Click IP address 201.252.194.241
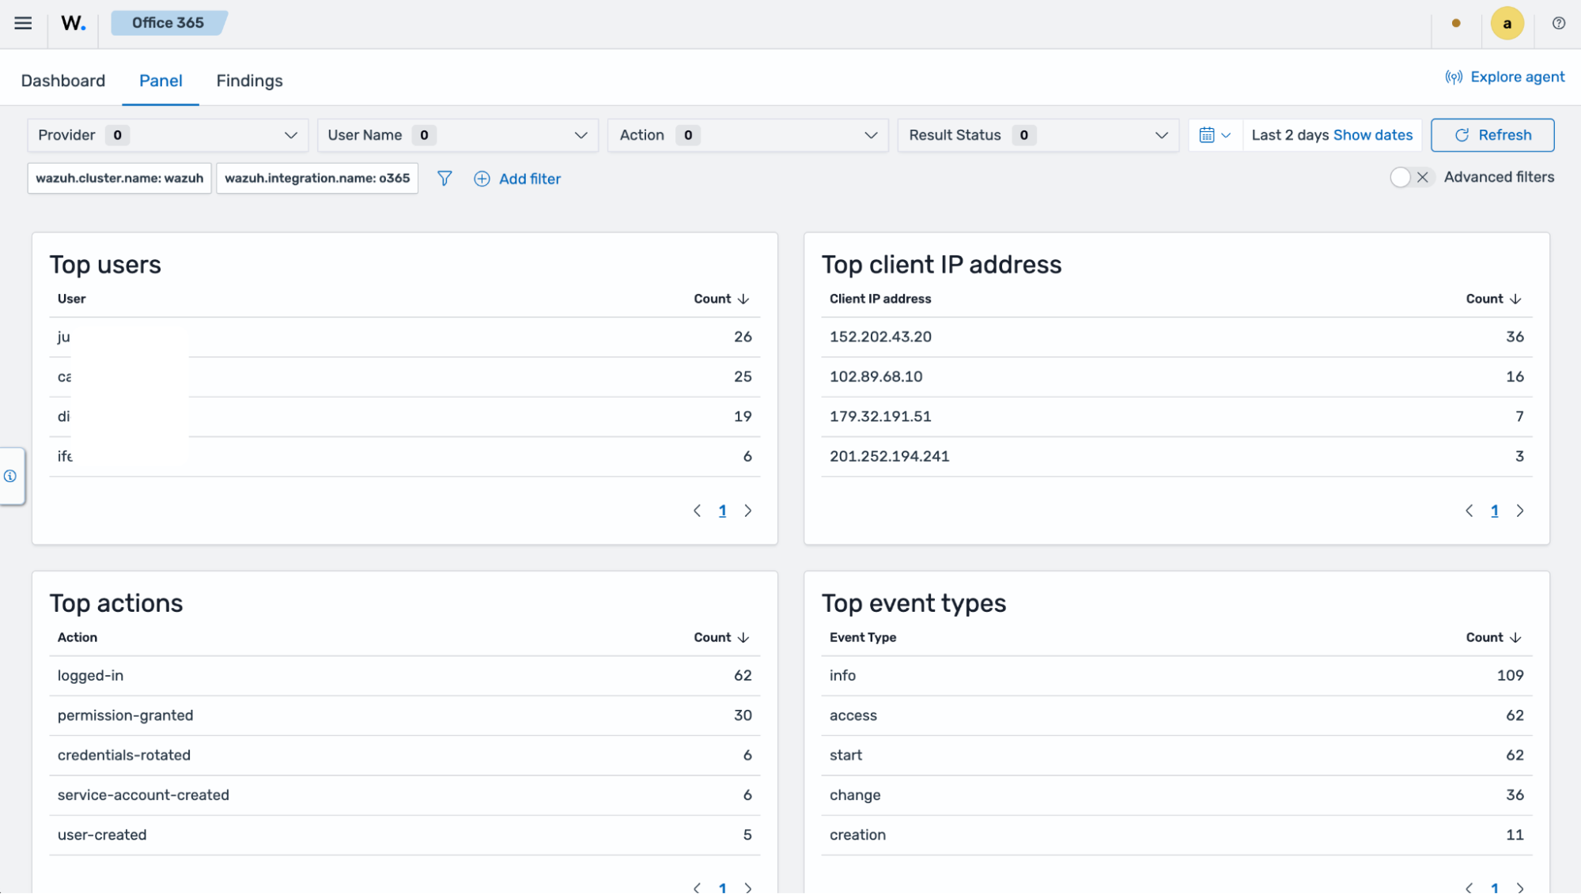 [x=889, y=456]
